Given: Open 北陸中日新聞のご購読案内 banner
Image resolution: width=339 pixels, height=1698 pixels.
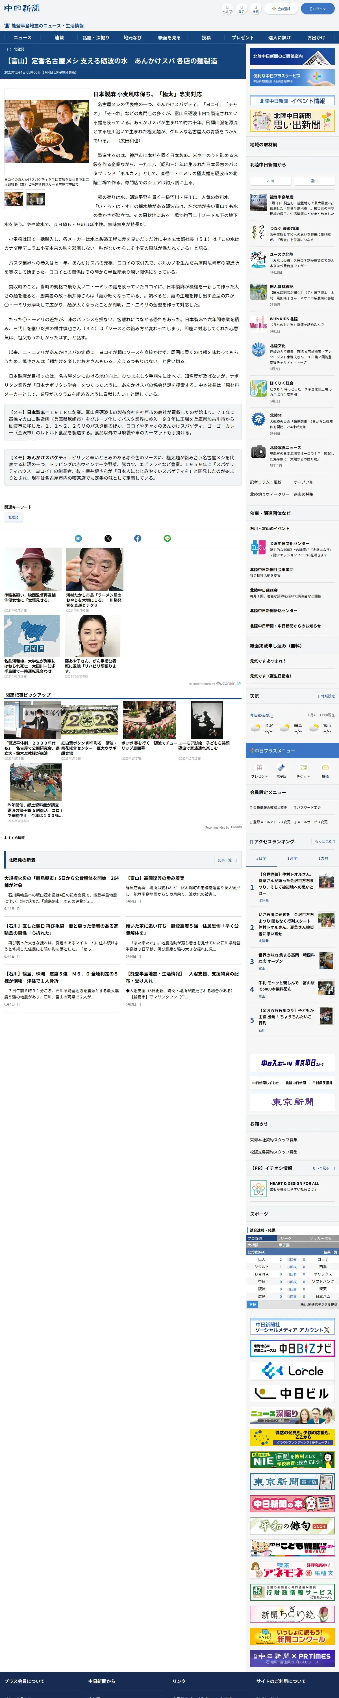Looking at the screenshot, I should coord(292,57).
